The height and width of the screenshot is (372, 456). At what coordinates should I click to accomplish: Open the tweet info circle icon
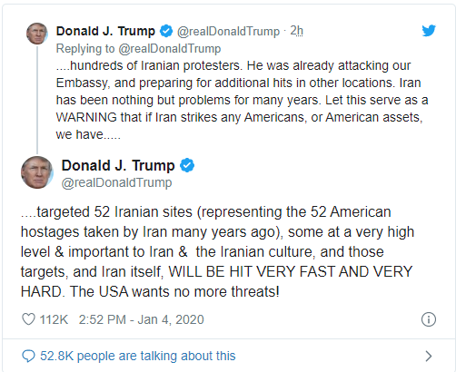[x=429, y=319]
